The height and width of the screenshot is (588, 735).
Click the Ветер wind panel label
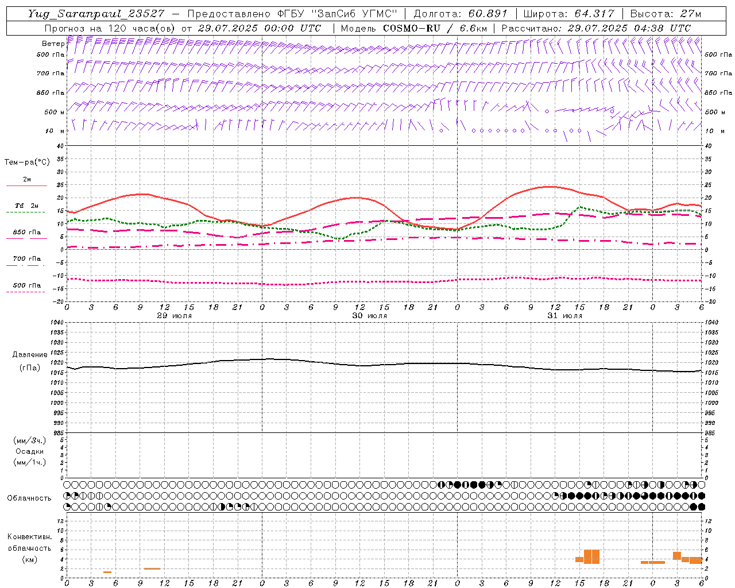pyautogui.click(x=53, y=44)
